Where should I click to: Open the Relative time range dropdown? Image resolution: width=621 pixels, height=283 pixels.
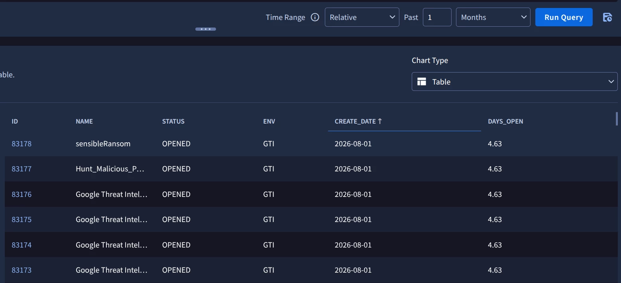[x=362, y=17]
